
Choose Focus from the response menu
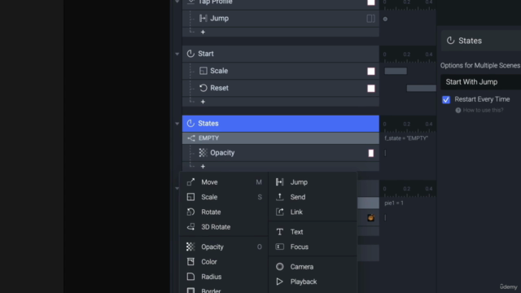(x=313, y=247)
